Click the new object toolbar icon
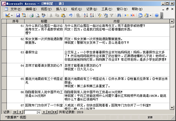The height and width of the screenshot is (121, 176). pyautogui.click(x=146, y=15)
